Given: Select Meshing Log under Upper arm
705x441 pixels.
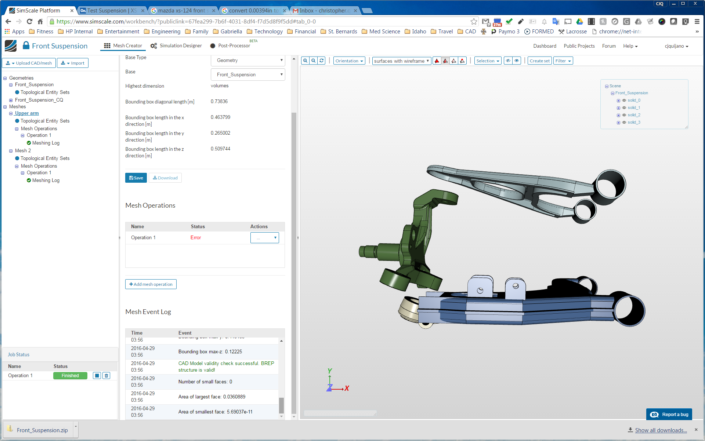Looking at the screenshot, I should [x=46, y=143].
